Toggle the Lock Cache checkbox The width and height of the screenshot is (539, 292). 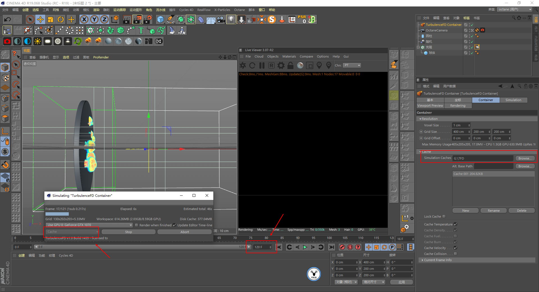click(444, 216)
